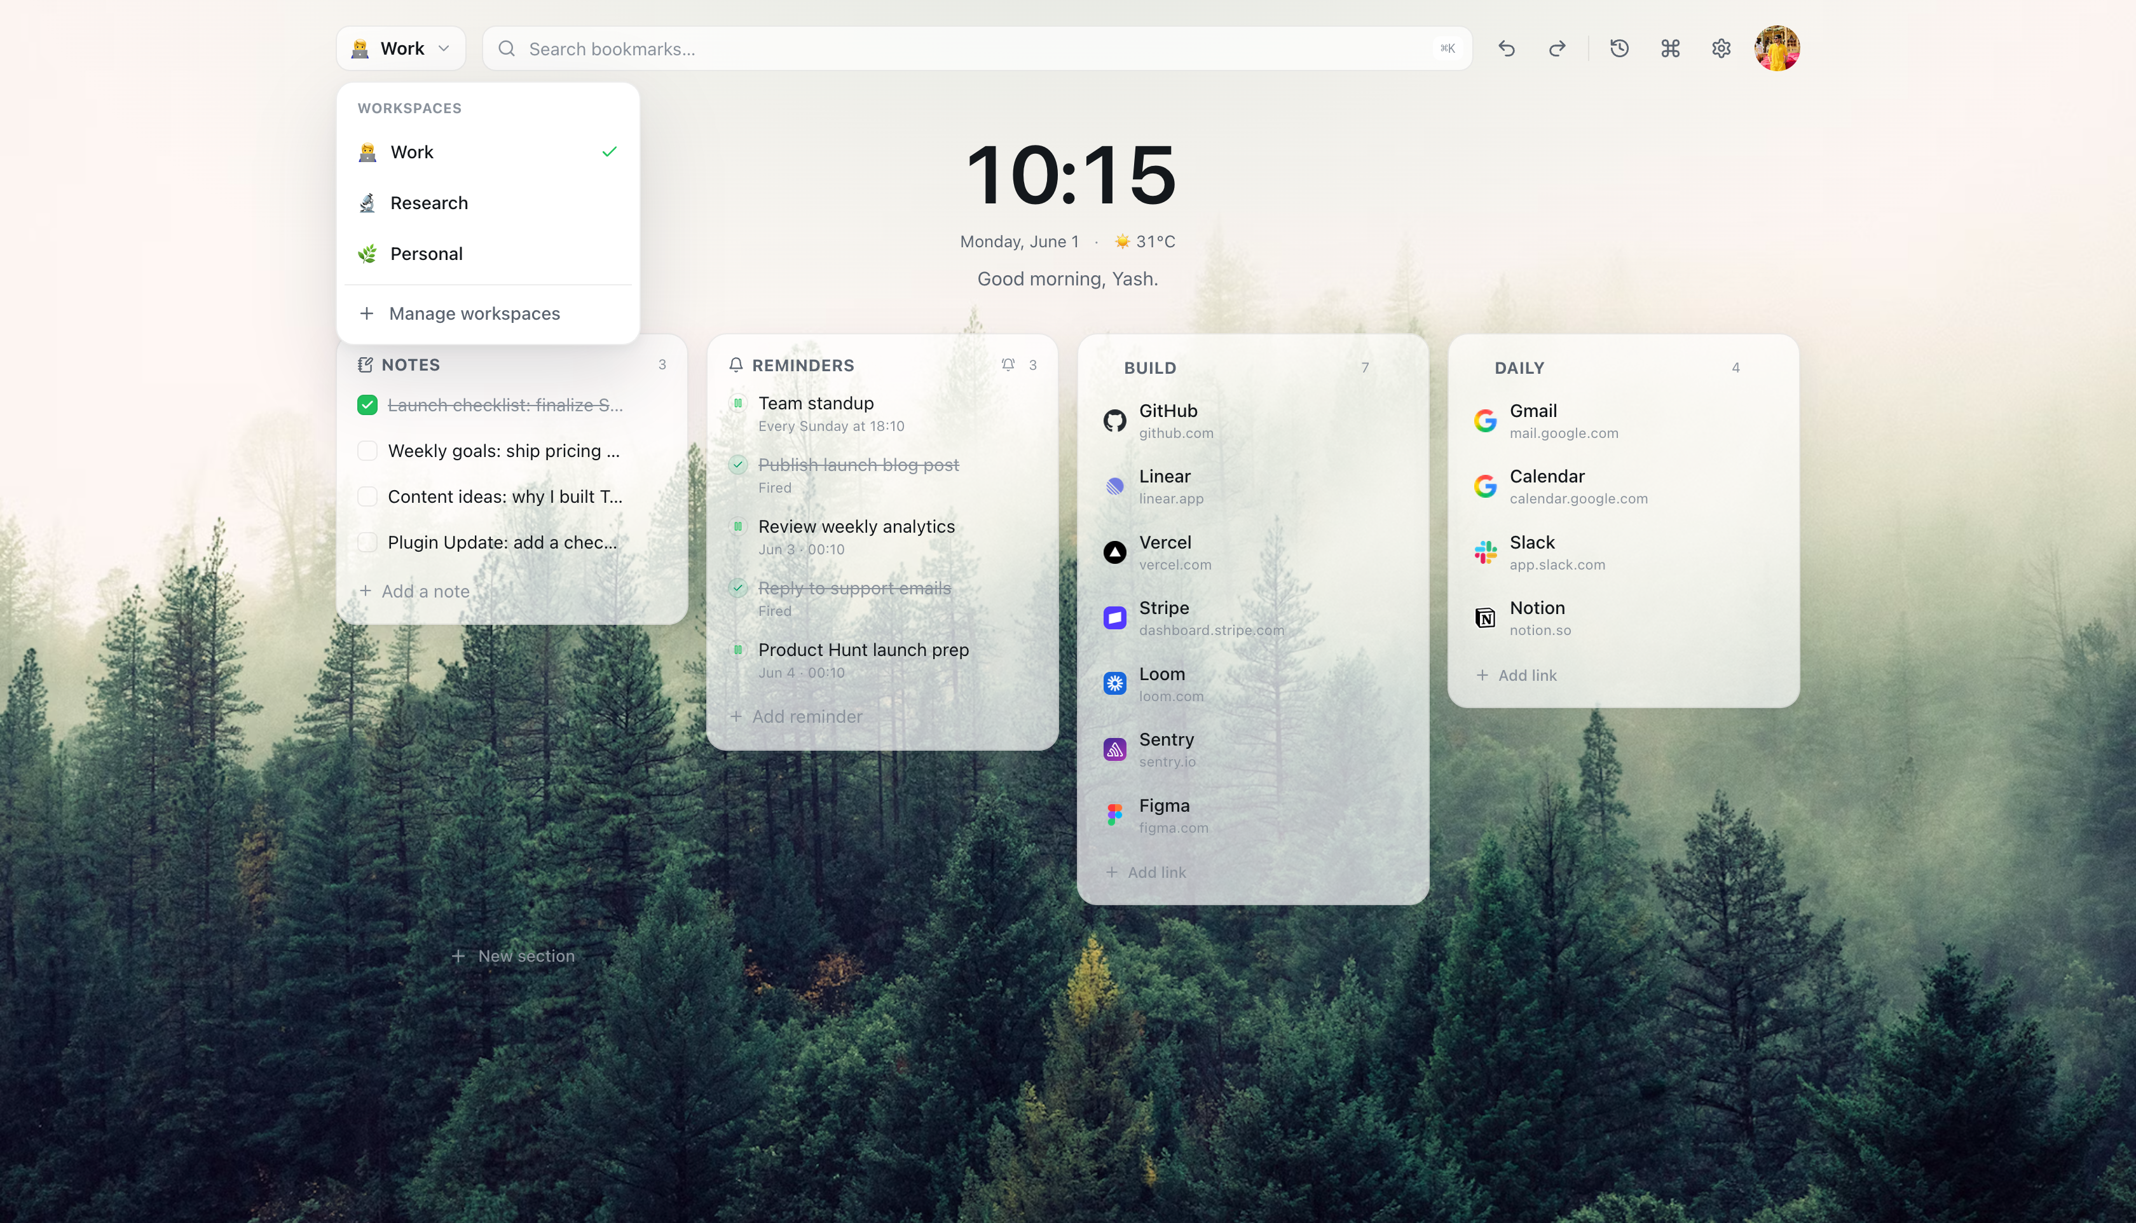The image size is (2136, 1223).
Task: Click the Slack bookmark name
Action: pyautogui.click(x=1532, y=543)
